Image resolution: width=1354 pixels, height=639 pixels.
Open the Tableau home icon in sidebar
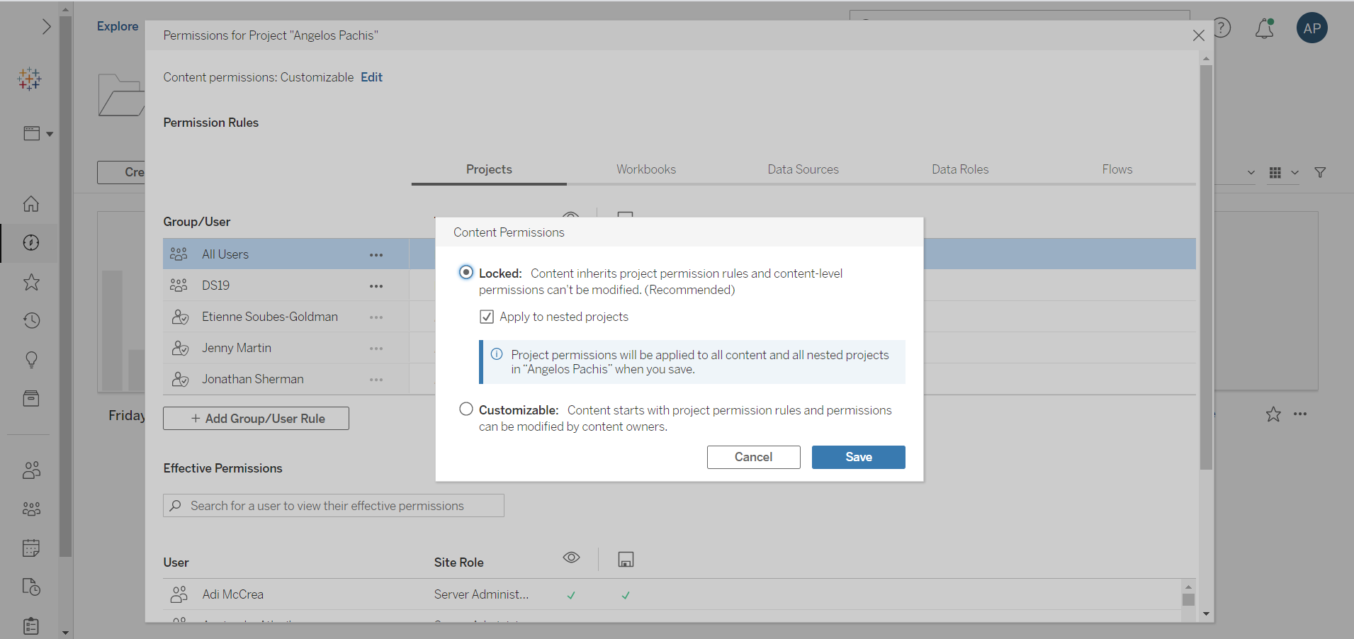pyautogui.click(x=30, y=203)
